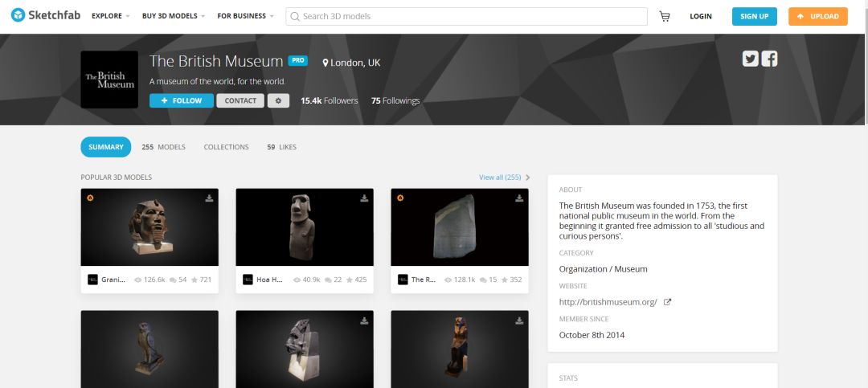Download the Hoa Hakananai'a model via its icon
868x388 pixels.
click(x=364, y=198)
